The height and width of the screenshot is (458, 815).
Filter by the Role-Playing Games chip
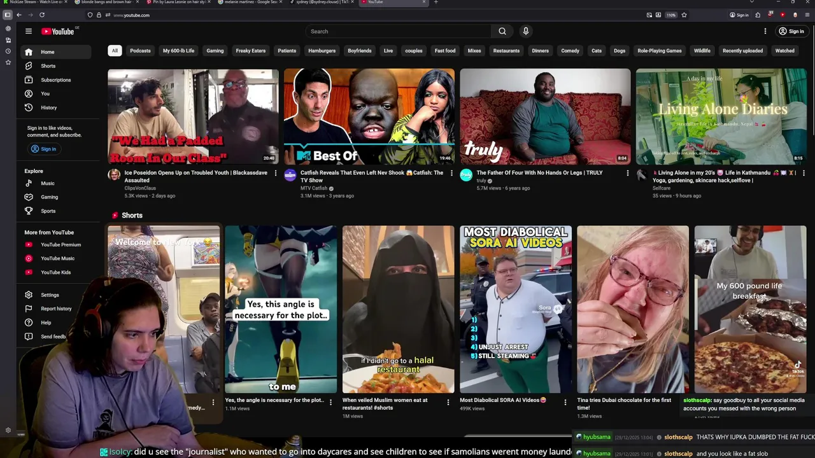click(x=660, y=51)
